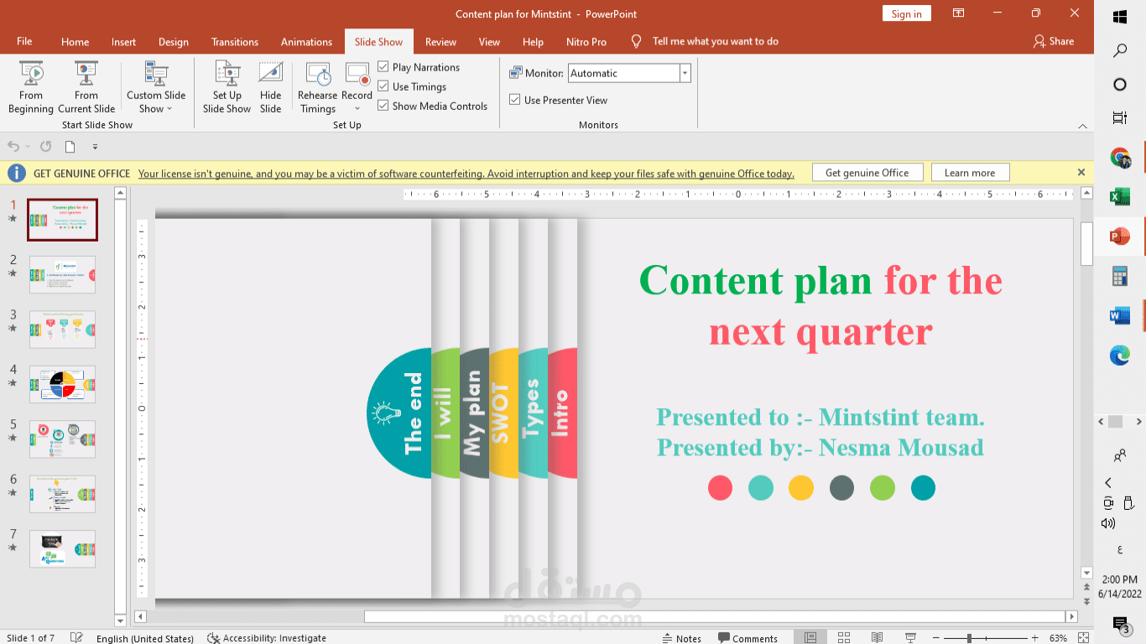Start Rehearse Timings
Viewport: 1146px width, 644px height.
(x=318, y=87)
